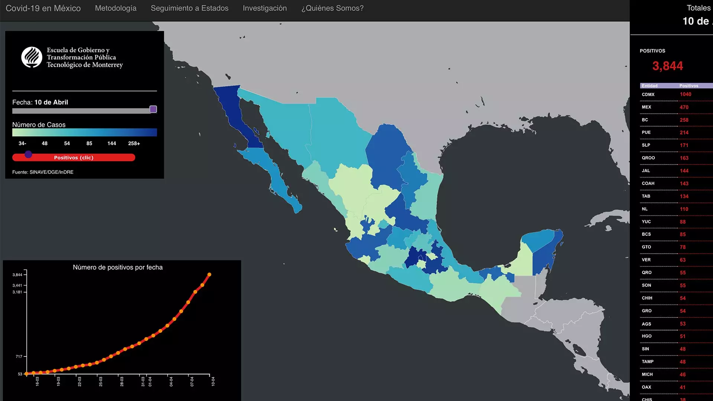
Task: Select the OAX row in the table
Action: (x=677, y=387)
